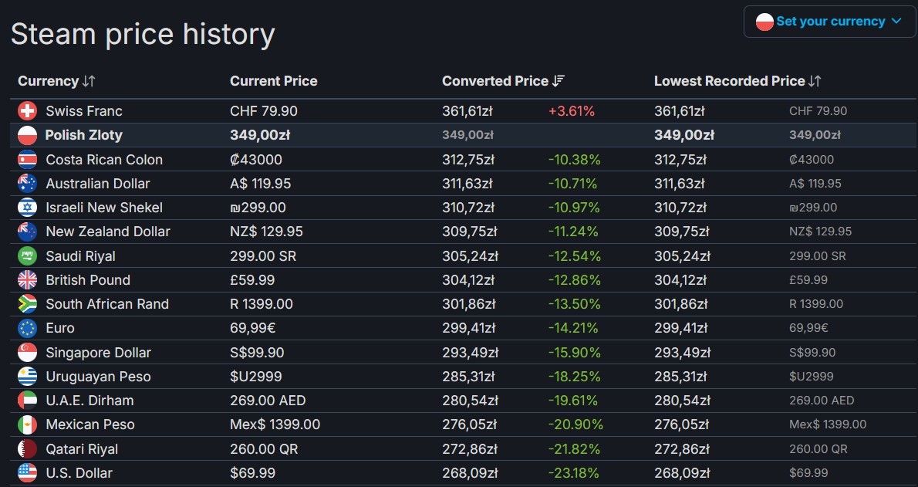Select the Mexican Peso name
The image size is (918, 487).
[x=90, y=424]
